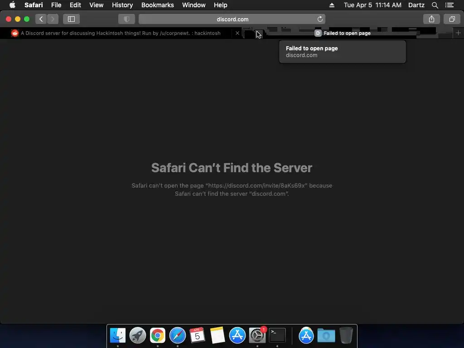Close the hackintosh Reddit tab
This screenshot has width=464, height=348.
coord(237,33)
